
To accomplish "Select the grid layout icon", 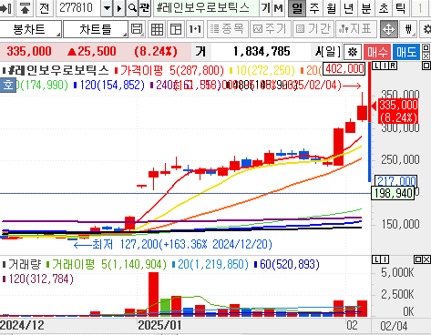I will pyautogui.click(x=157, y=29).
